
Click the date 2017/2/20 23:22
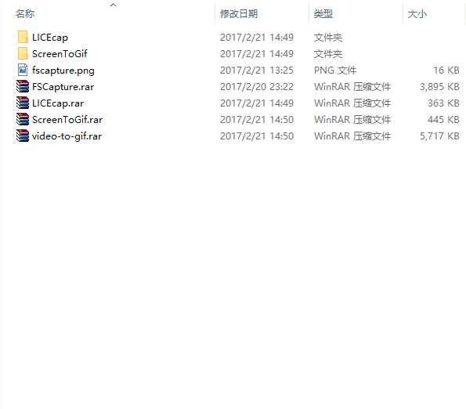pos(257,86)
